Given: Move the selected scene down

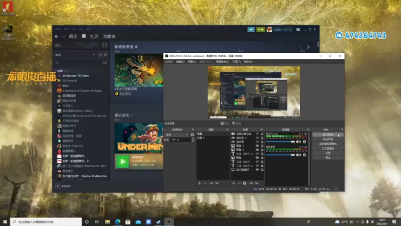Looking at the screenshot, I should (217, 183).
